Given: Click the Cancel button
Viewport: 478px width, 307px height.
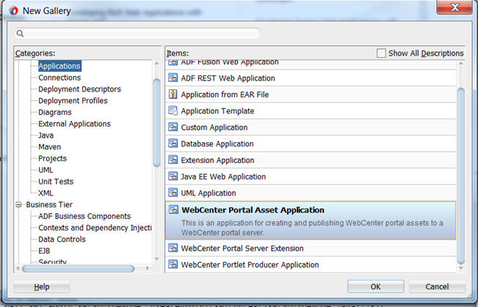Looking at the screenshot, I should [x=437, y=287].
